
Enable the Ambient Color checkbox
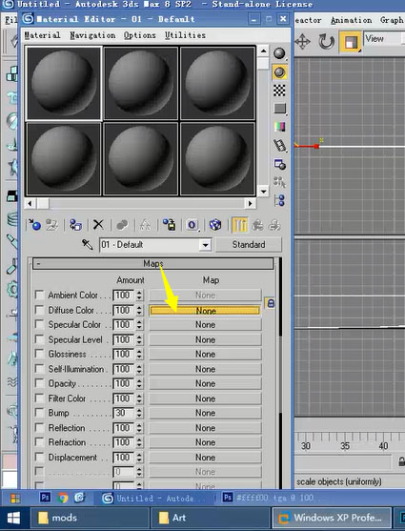point(40,295)
